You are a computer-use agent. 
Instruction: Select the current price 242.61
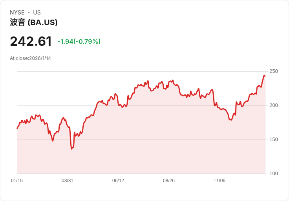tap(31, 42)
